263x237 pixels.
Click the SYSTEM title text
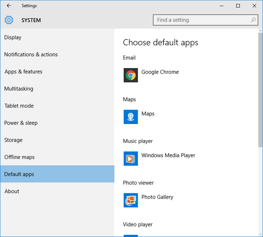coord(31,20)
